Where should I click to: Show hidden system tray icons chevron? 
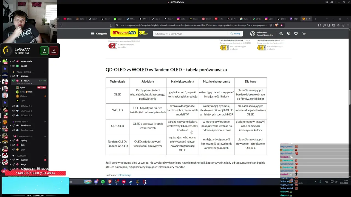(x=315, y=182)
